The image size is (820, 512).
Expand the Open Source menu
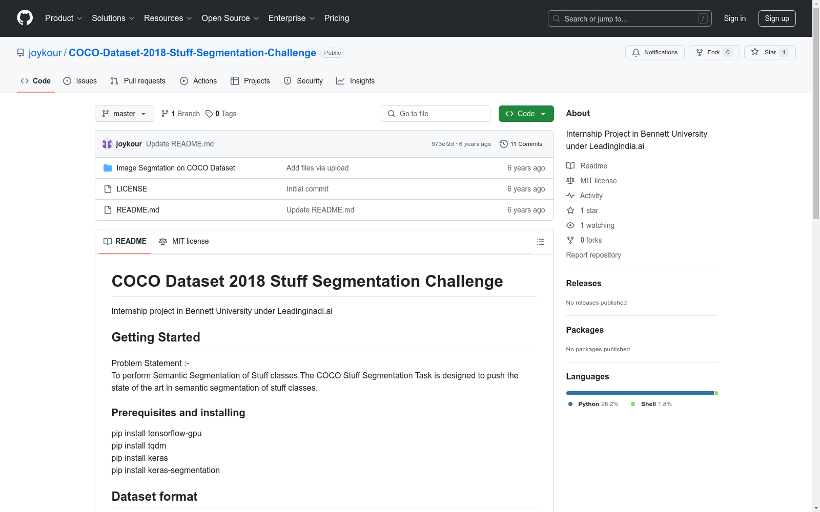(231, 18)
